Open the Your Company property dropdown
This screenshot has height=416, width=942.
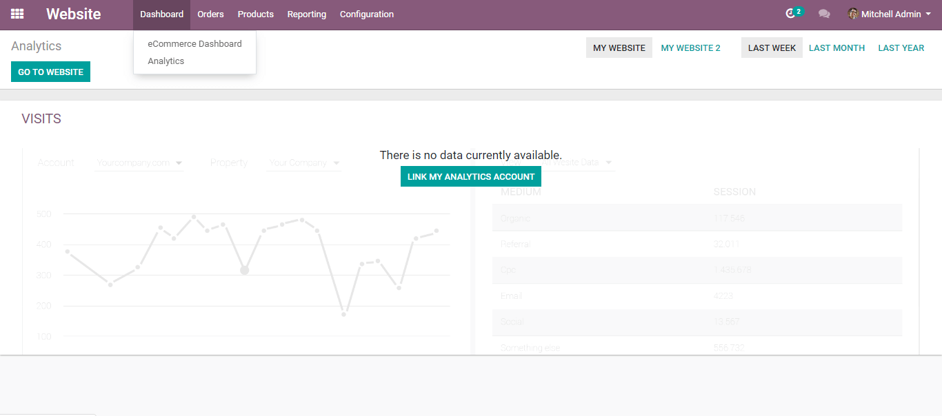pos(304,163)
